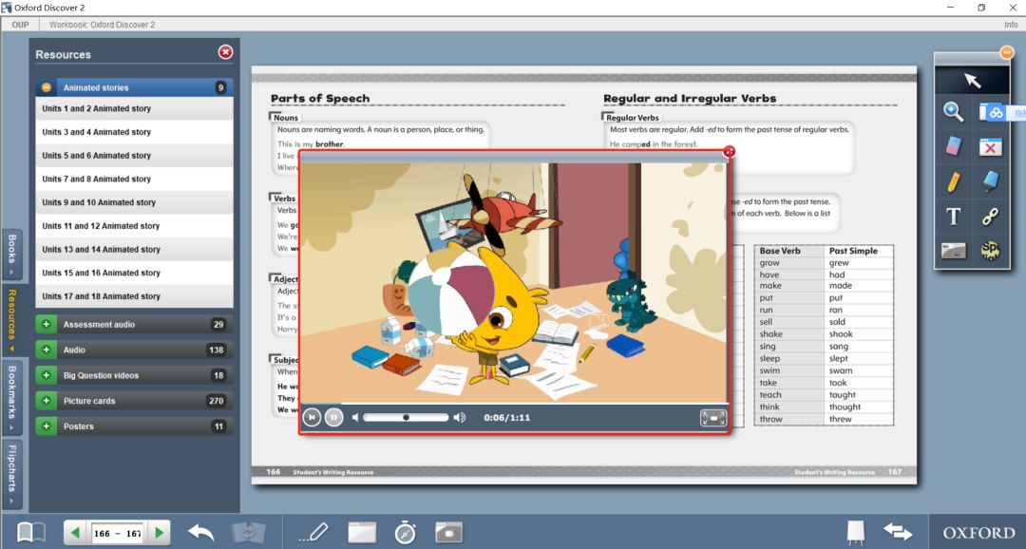Activate the zoom magnifier tool
Viewport: 1026px width, 549px height.
(x=954, y=112)
